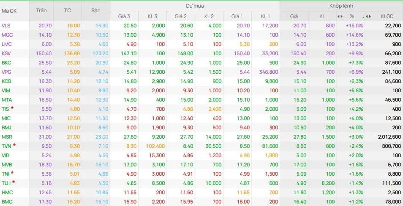Click the 346,800 KL 1 value for VPG
This screenshot has width=403, height=206.
click(x=268, y=72)
